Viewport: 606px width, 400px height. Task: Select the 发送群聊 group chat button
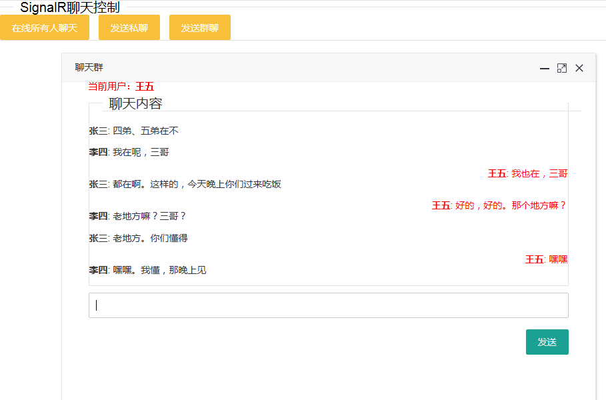200,27
